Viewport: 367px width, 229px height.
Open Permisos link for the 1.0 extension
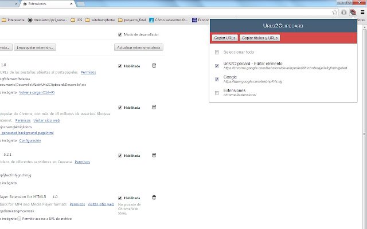(x=88, y=73)
